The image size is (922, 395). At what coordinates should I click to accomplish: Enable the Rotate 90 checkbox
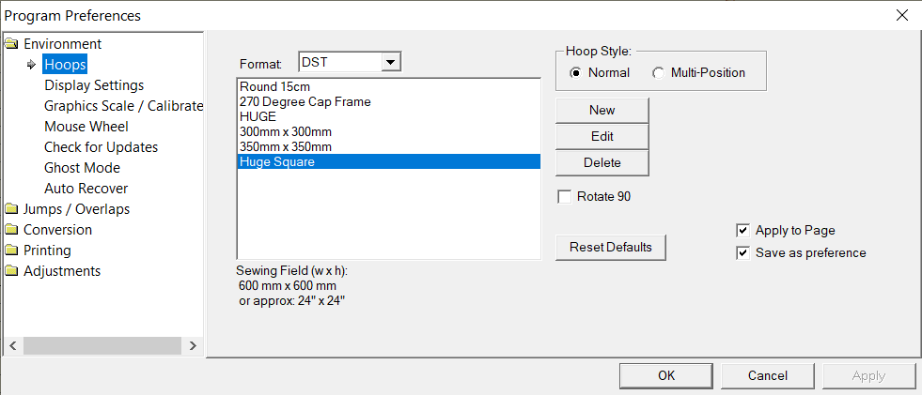tap(565, 196)
